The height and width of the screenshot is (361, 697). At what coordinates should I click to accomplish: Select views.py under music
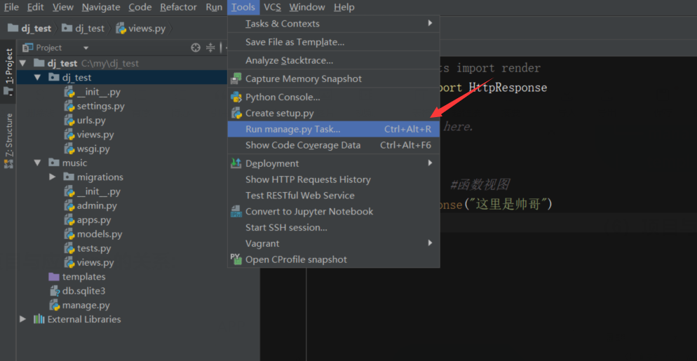tap(89, 263)
